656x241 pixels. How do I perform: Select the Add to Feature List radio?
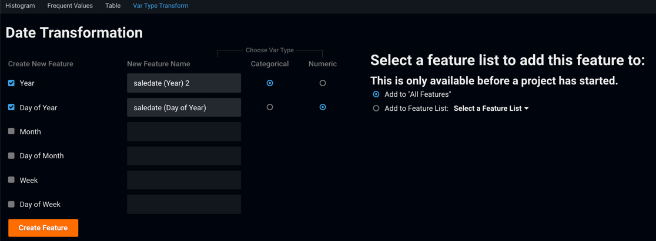coord(376,108)
